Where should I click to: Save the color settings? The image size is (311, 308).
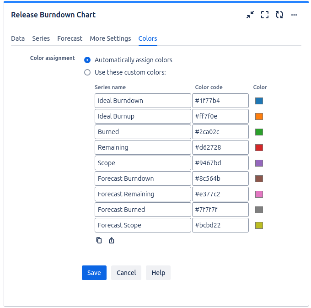click(94, 273)
